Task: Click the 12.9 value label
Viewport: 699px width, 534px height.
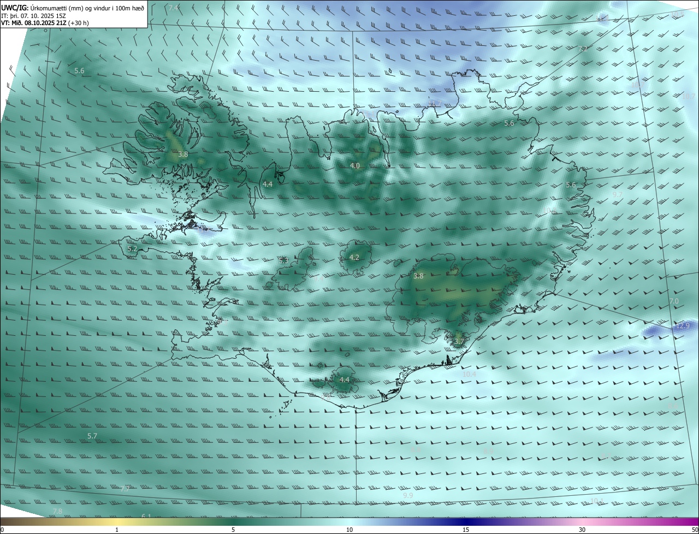Action: click(x=683, y=325)
